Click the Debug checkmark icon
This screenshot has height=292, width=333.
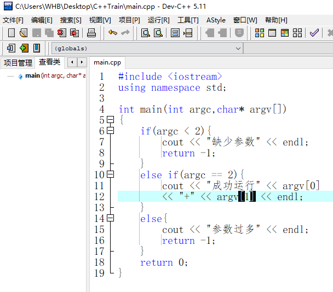[x=314, y=33]
